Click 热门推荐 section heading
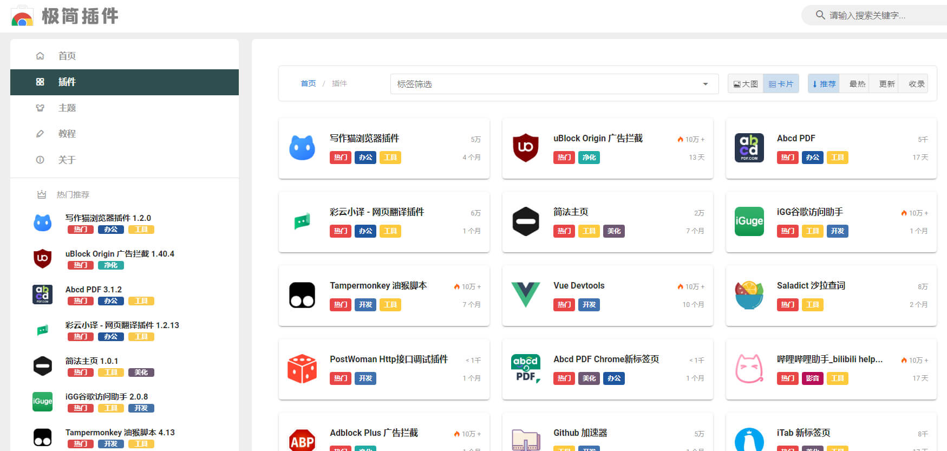Viewport: 947px width, 451px height. pyautogui.click(x=73, y=194)
